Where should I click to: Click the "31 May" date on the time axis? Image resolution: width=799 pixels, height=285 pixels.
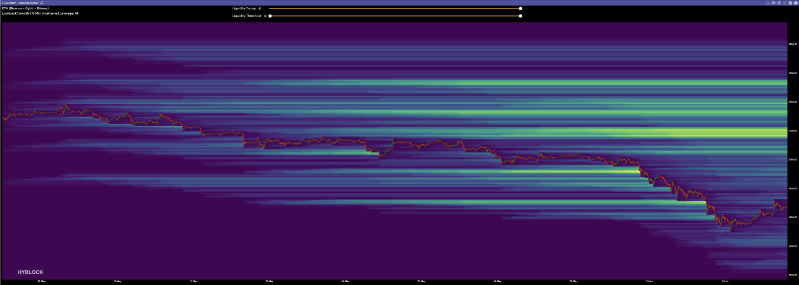573,281
